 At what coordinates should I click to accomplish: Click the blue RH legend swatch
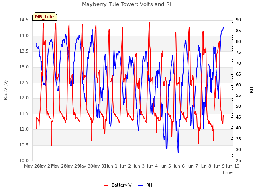141,186
